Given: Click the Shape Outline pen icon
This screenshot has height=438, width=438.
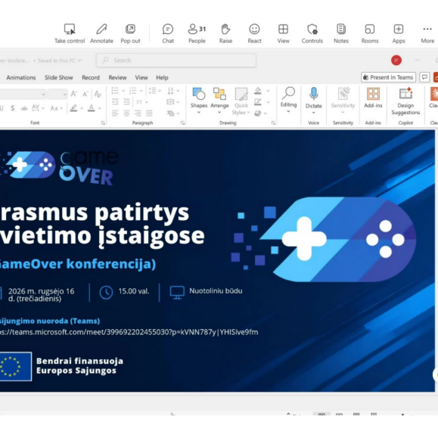Looking at the screenshot, I should coord(258,102).
